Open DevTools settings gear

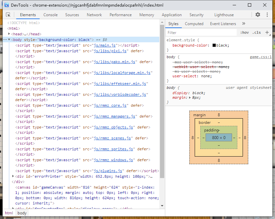[x=257, y=15]
